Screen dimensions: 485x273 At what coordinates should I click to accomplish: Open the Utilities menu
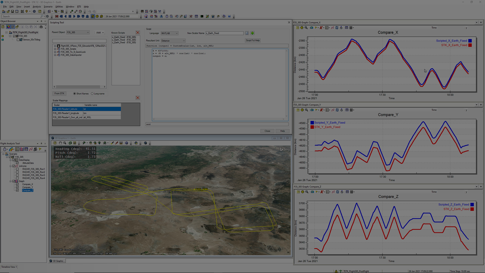(59, 7)
